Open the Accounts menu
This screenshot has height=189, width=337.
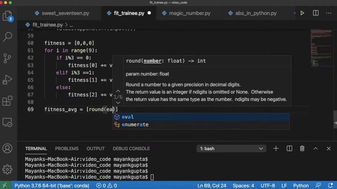(x=7, y=148)
